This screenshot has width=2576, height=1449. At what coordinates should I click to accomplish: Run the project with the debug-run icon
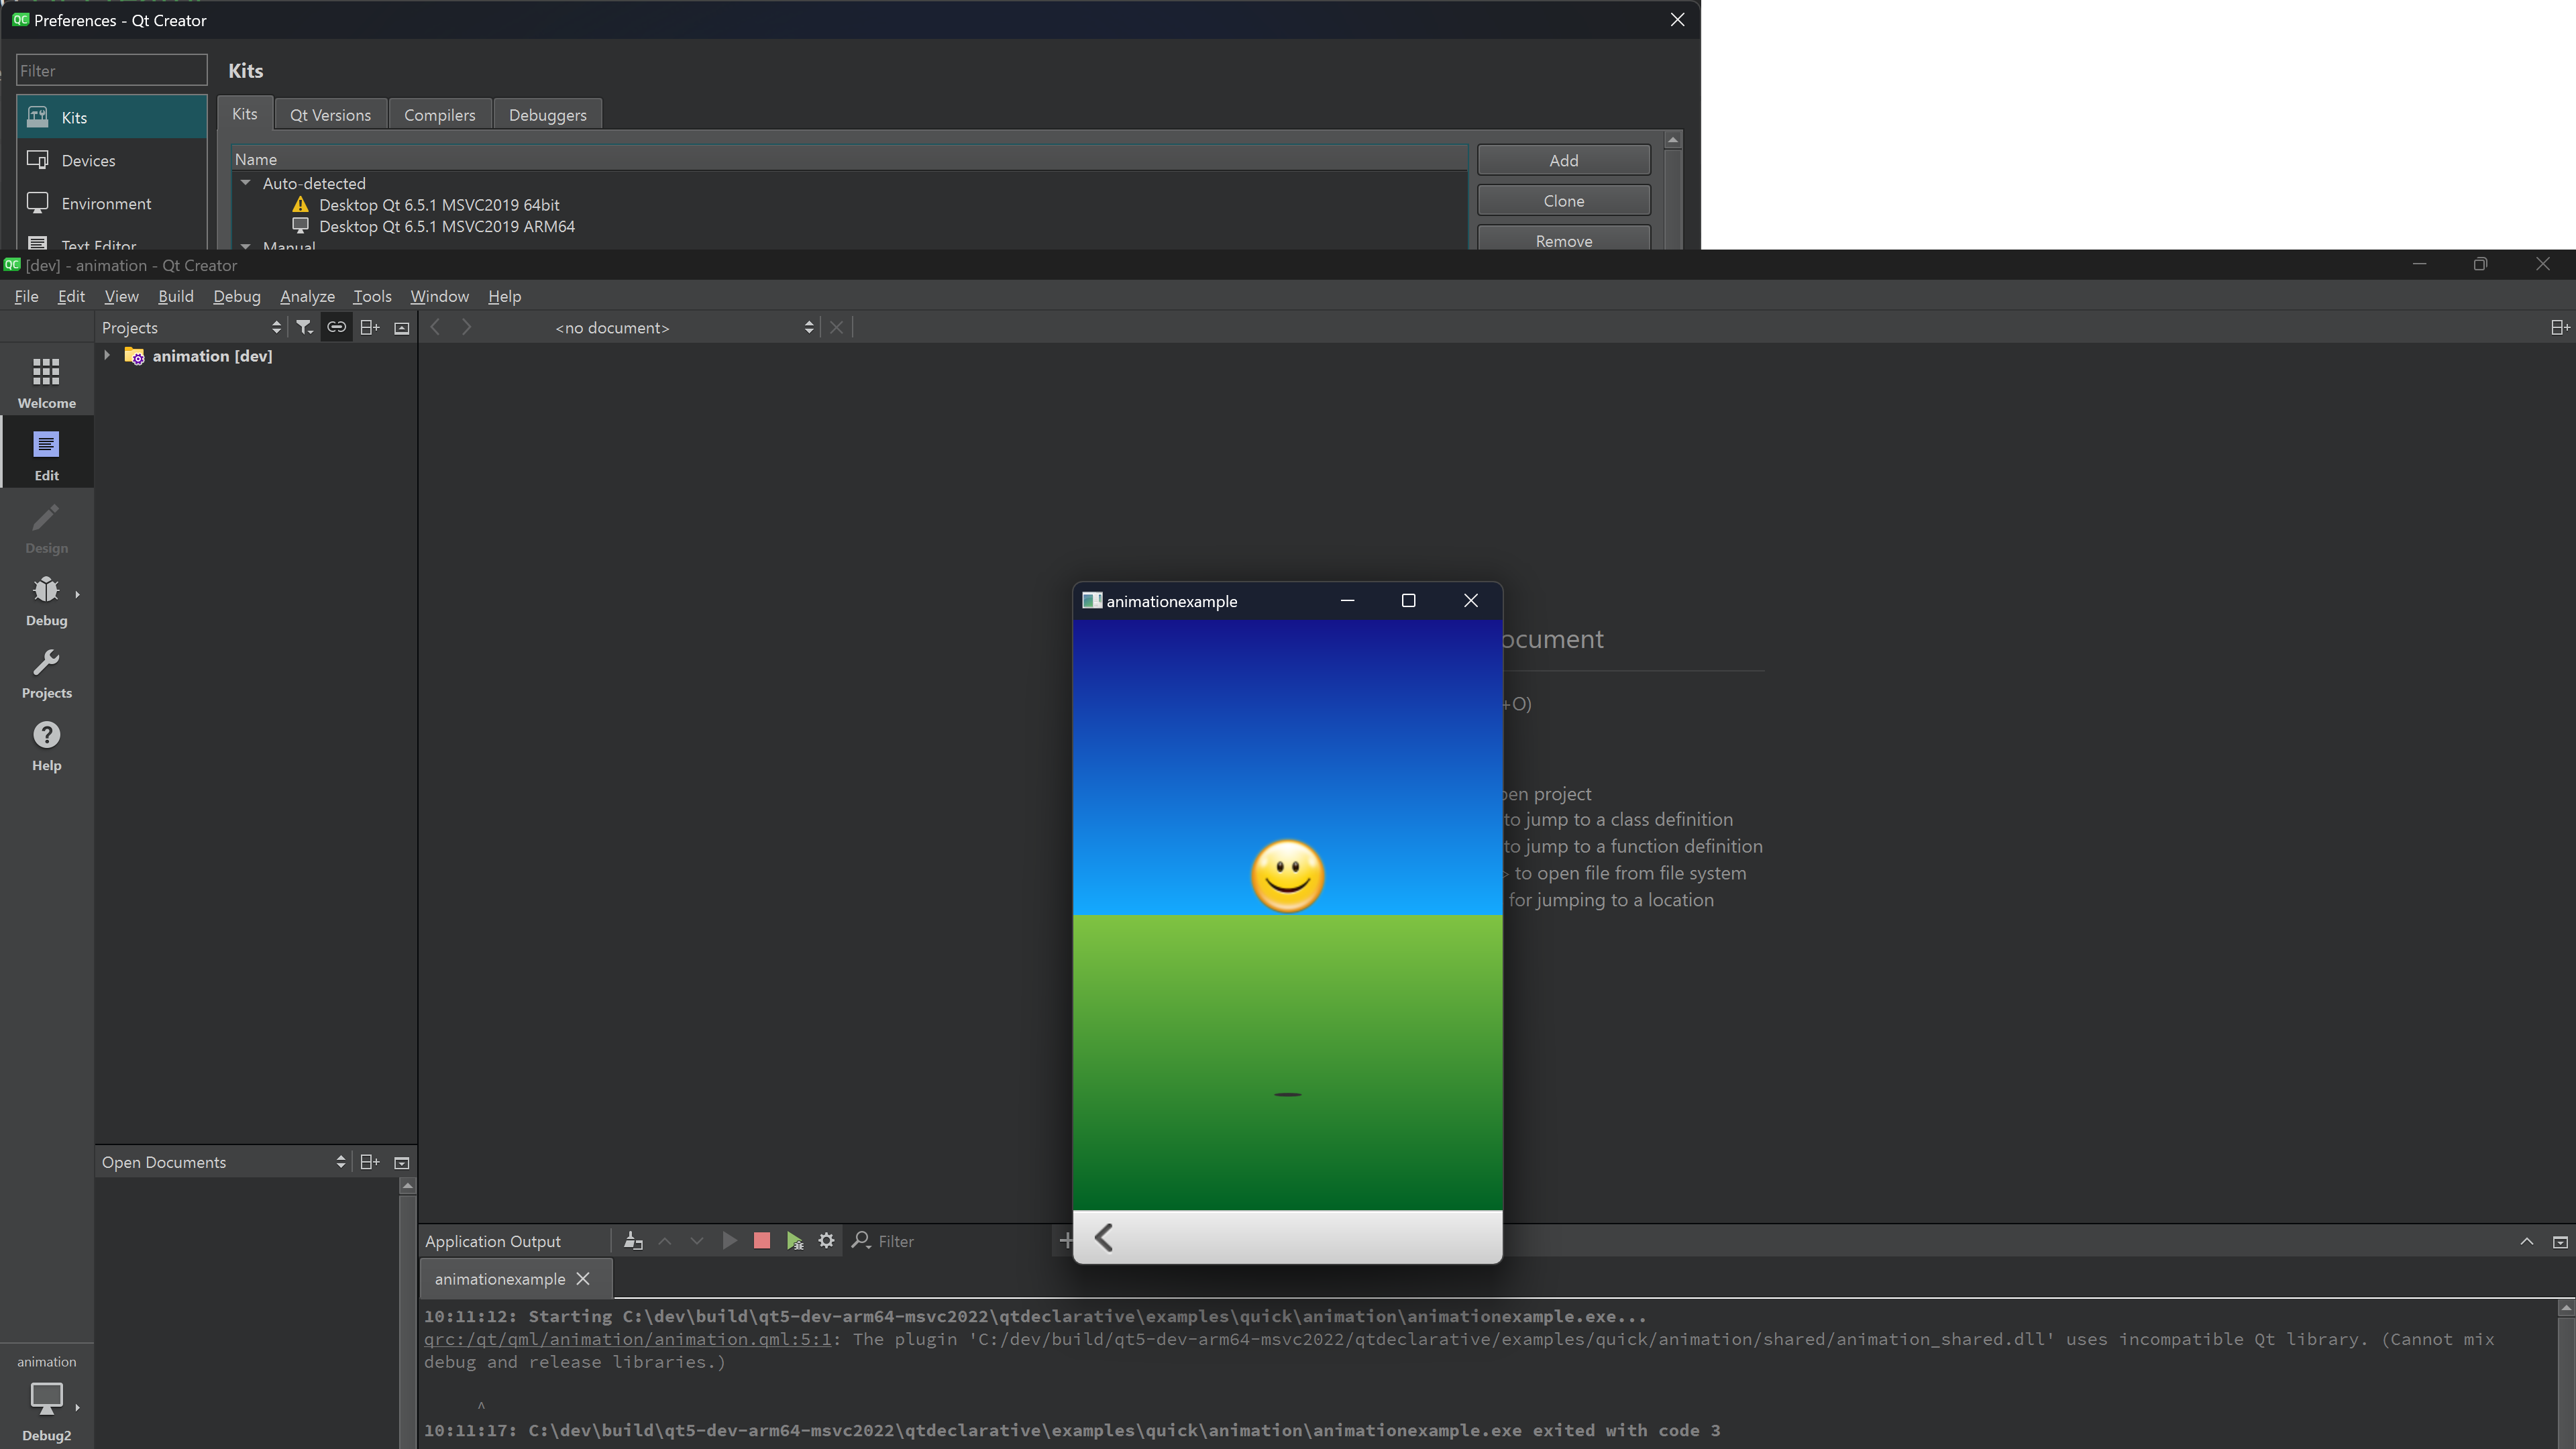coord(794,1240)
